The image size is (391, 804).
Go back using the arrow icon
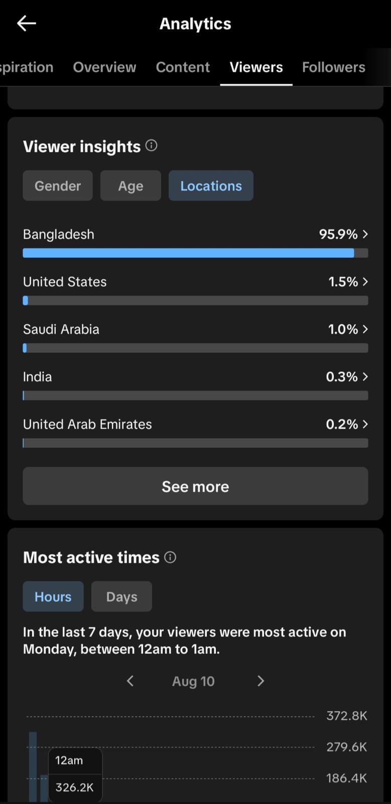pyautogui.click(x=26, y=23)
